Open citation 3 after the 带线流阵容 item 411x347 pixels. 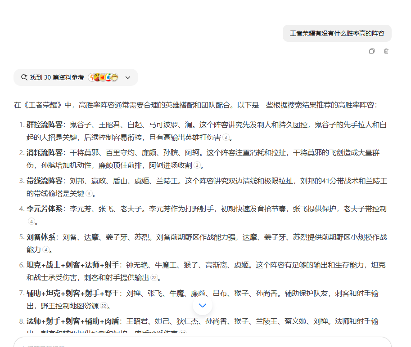coord(89,194)
